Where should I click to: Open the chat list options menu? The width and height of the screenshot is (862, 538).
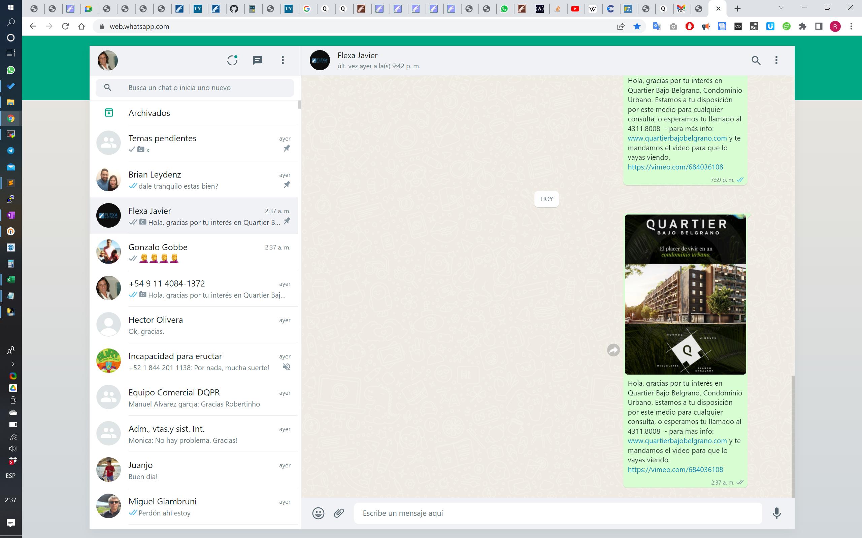click(283, 60)
